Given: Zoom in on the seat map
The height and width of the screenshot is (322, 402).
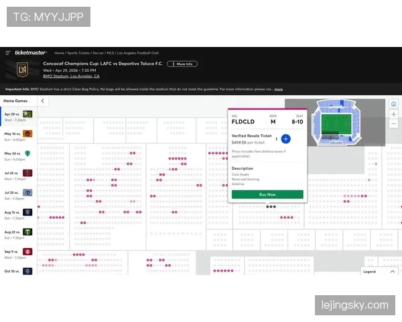Looking at the screenshot, I should coord(393,114).
